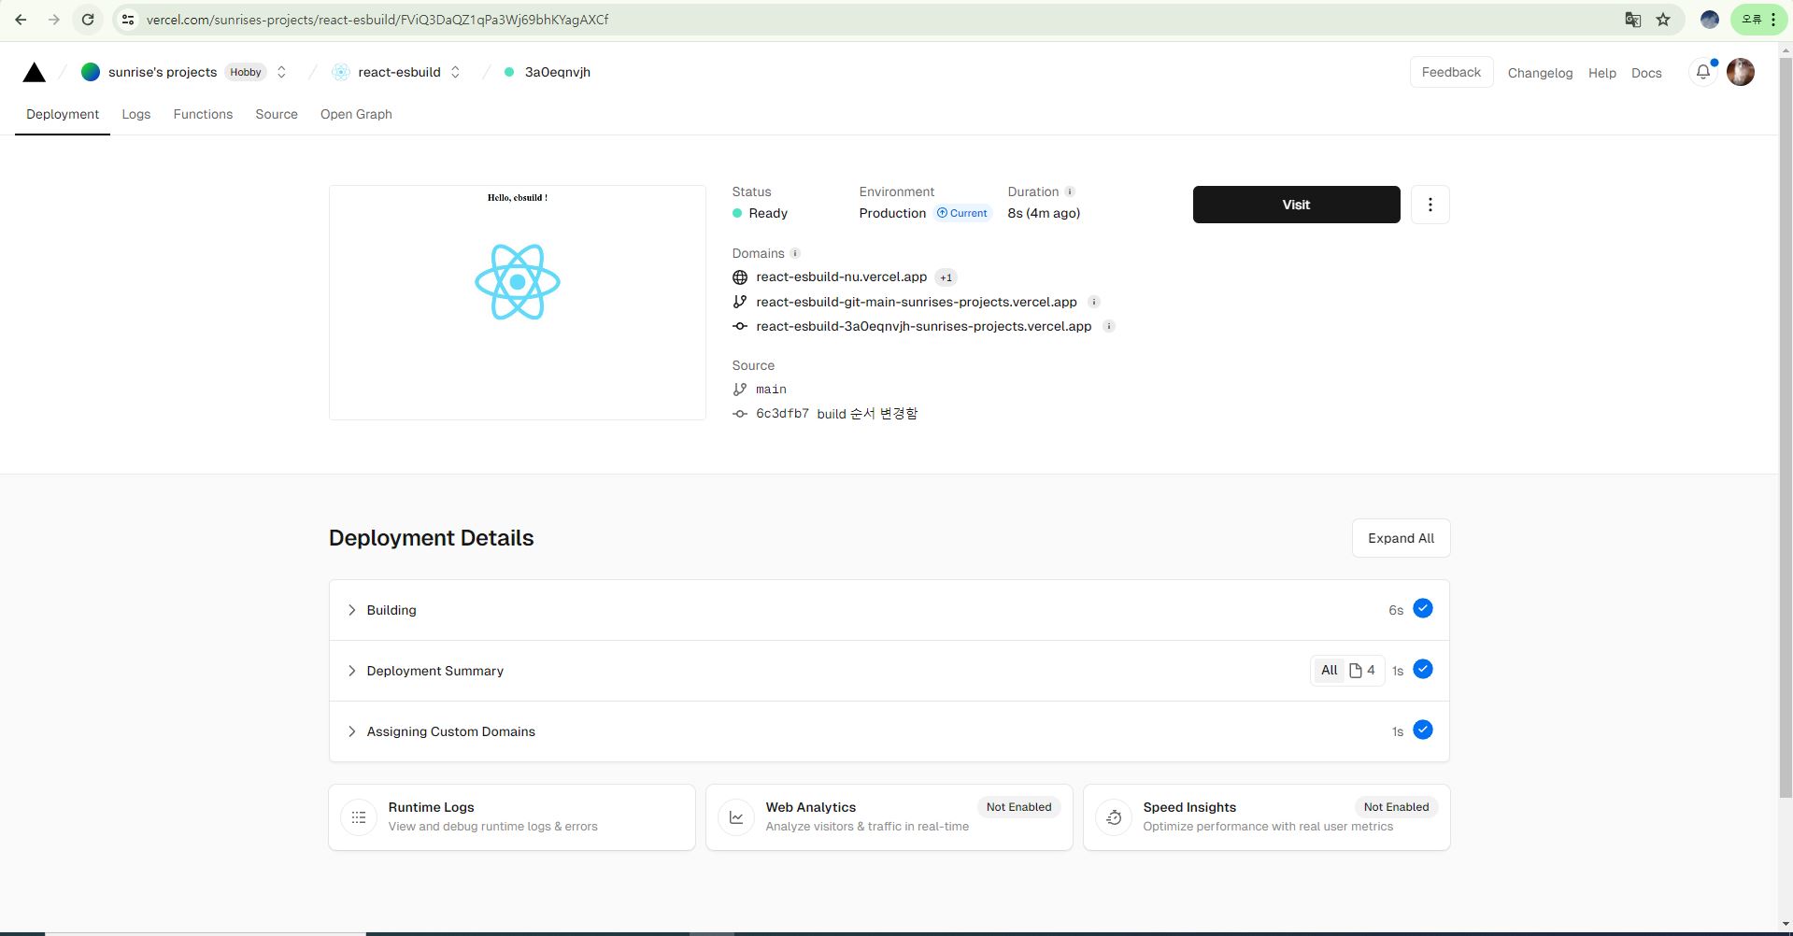Switch to the Source tab
This screenshot has width=1793, height=936.
(277, 114)
